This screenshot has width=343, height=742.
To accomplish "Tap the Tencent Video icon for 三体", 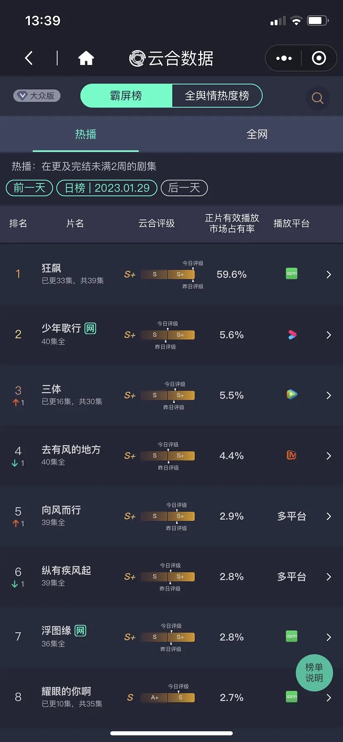I will [292, 394].
